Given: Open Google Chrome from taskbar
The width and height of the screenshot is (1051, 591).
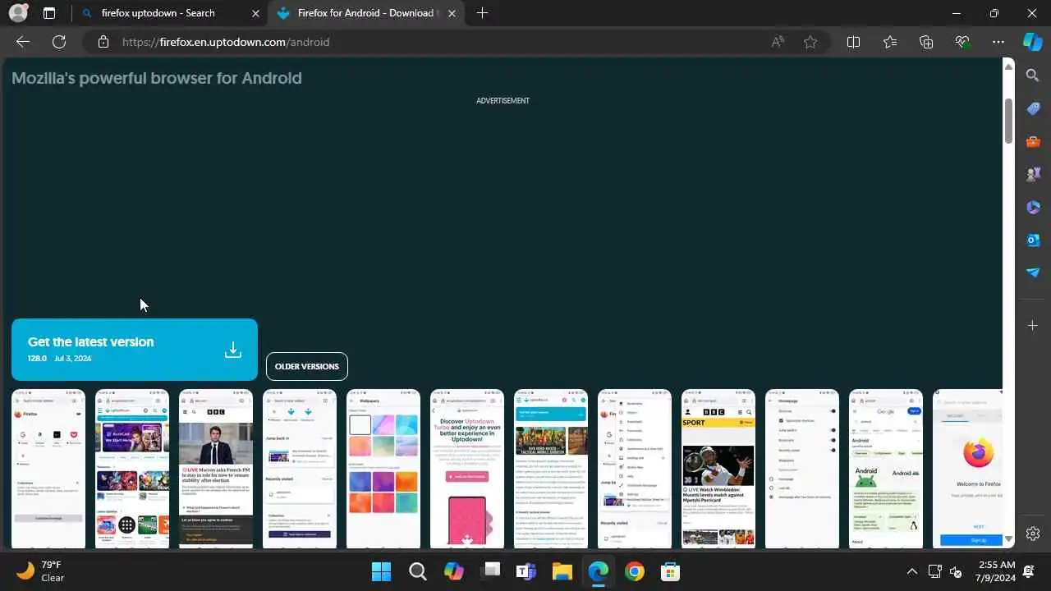Looking at the screenshot, I should (634, 571).
